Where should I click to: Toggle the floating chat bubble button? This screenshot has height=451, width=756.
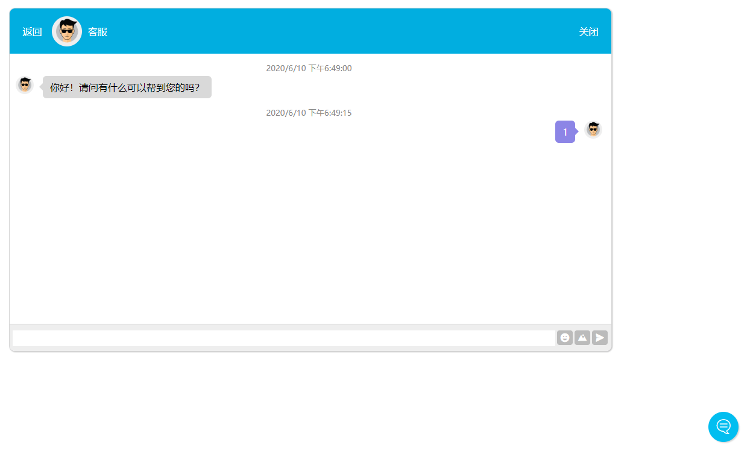[723, 427]
